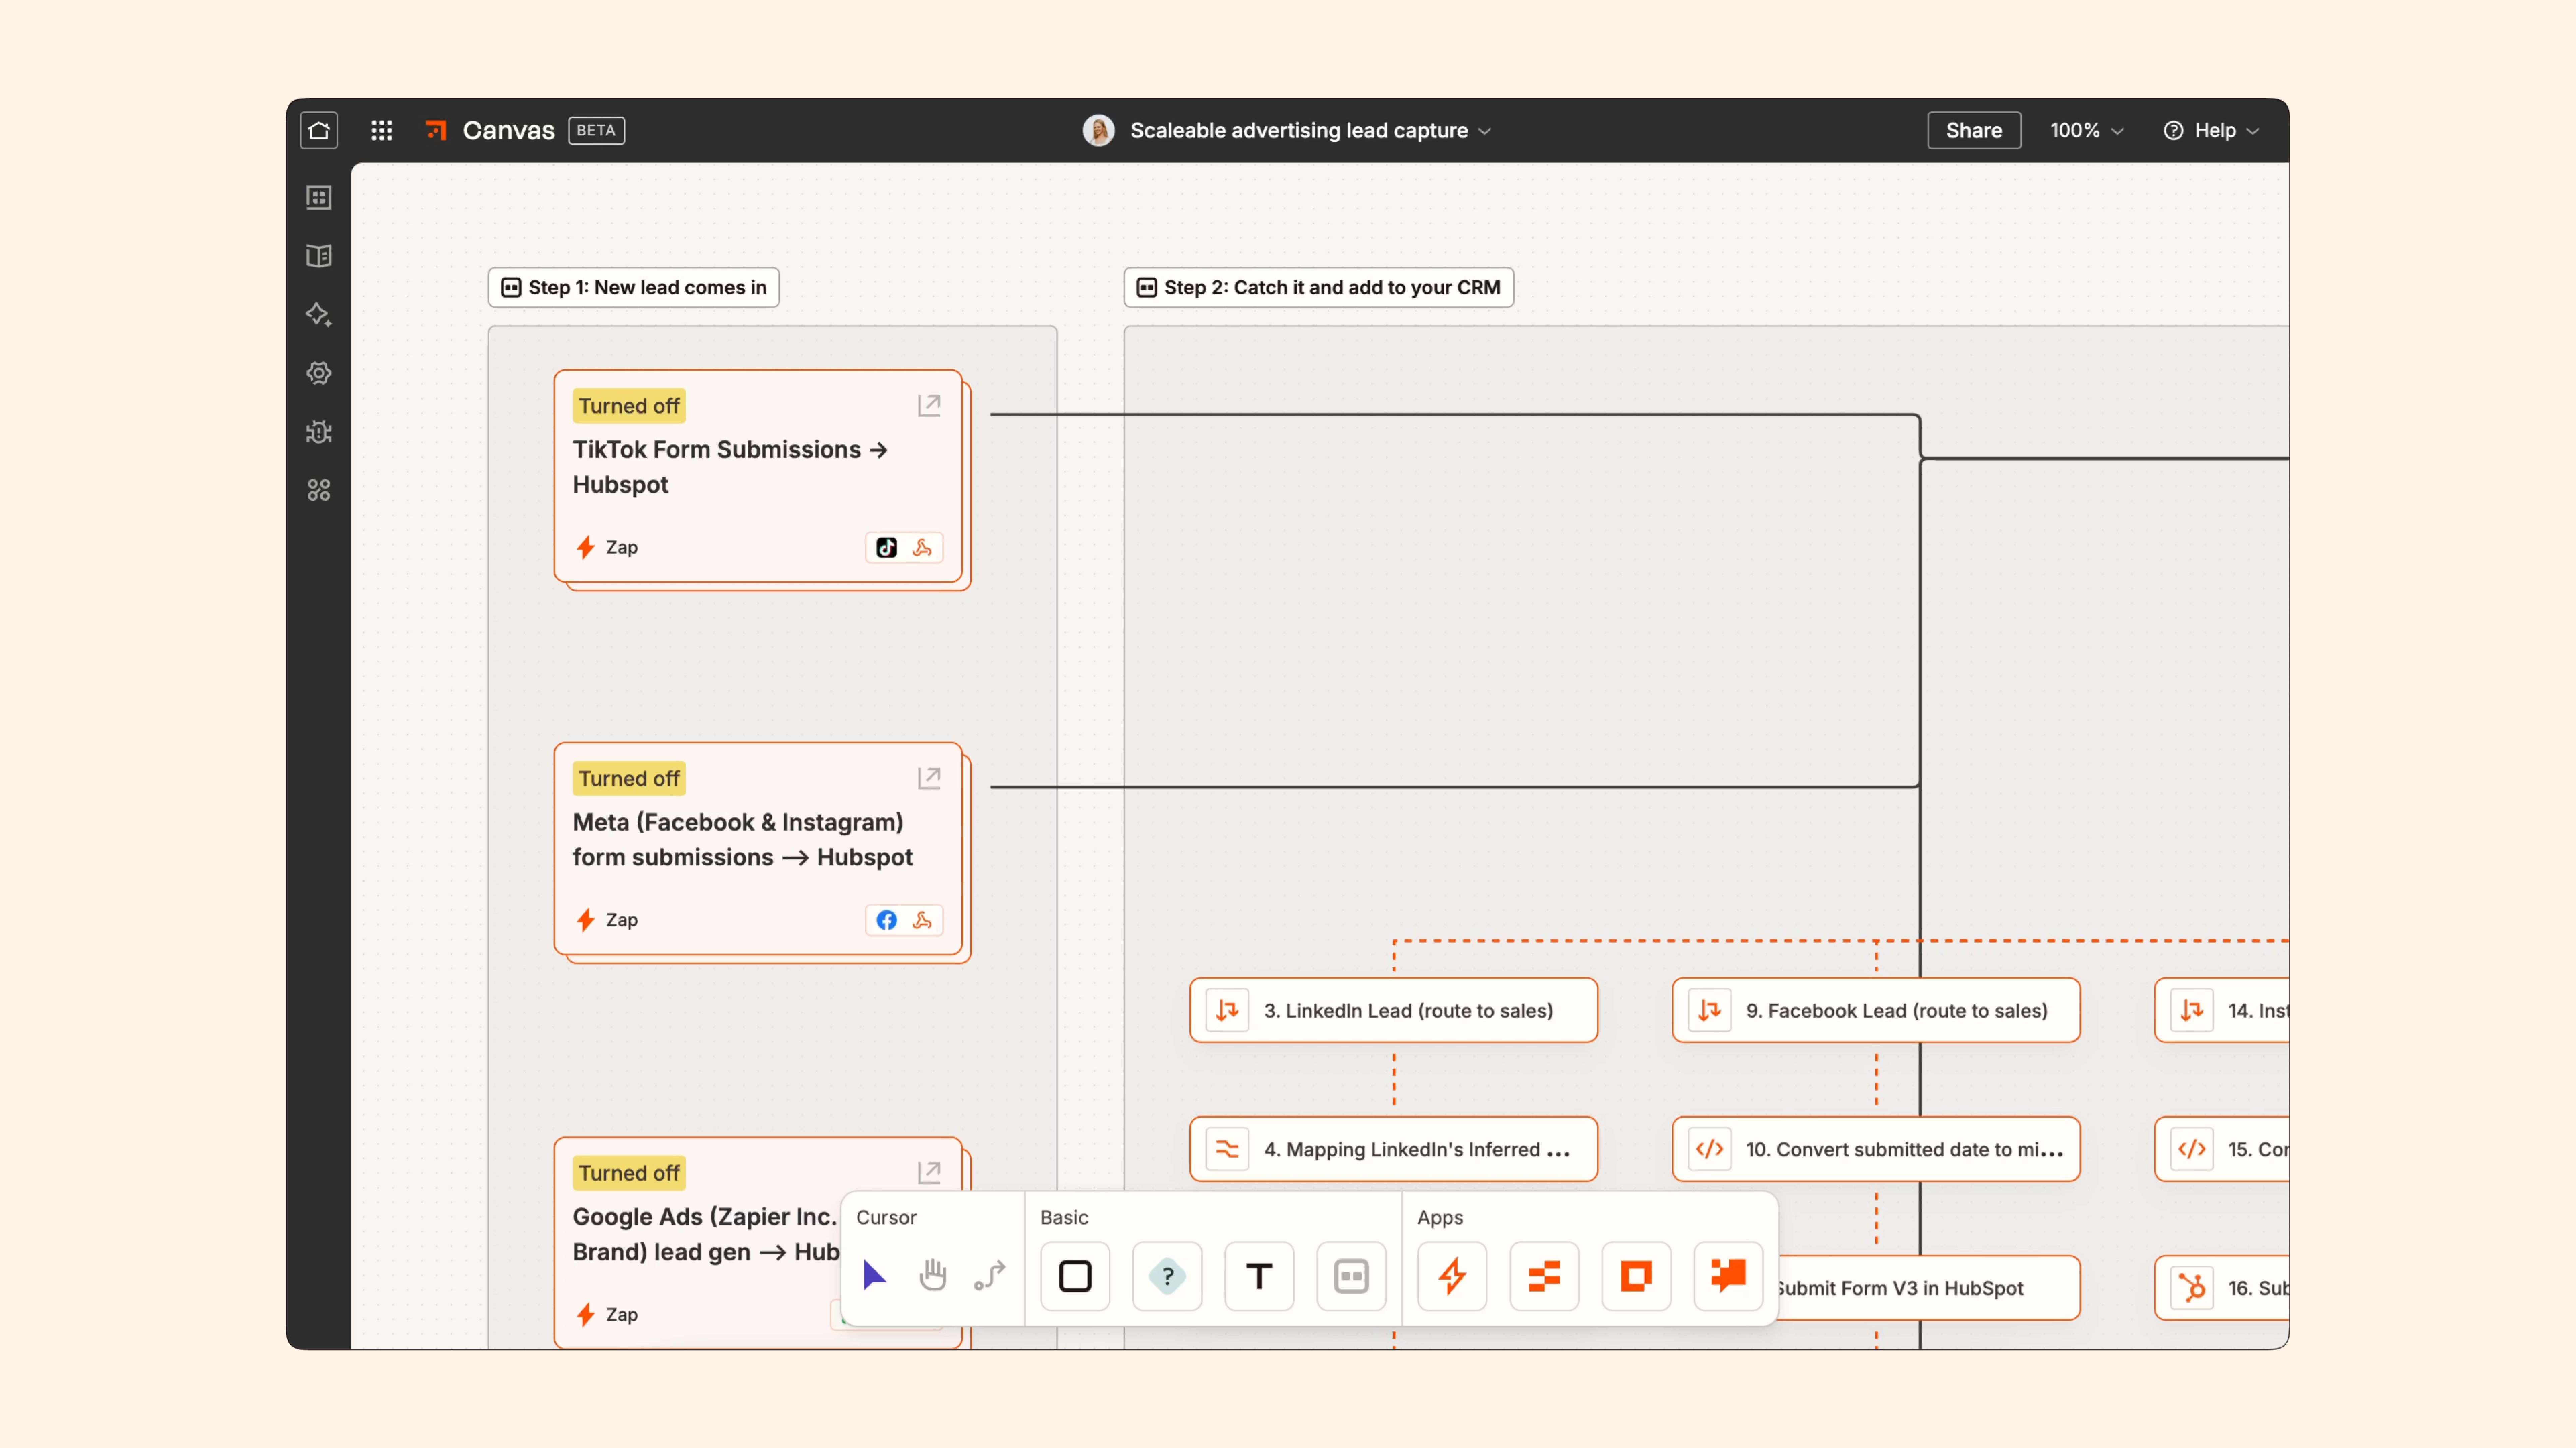
Task: Select the hand/pan tool
Action: (932, 1275)
